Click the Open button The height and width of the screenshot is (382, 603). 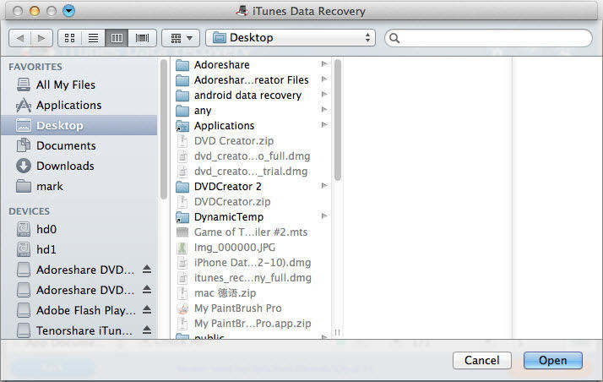coord(552,361)
